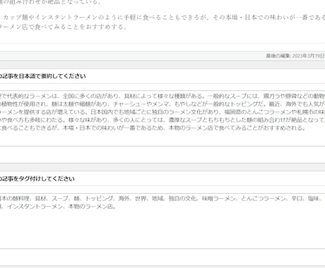
Task: Click inside the Japanese summary text box
Action: click(162, 118)
